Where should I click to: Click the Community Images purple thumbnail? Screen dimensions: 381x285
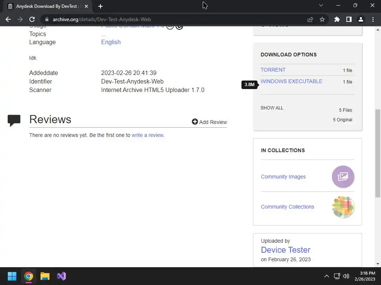[343, 177]
